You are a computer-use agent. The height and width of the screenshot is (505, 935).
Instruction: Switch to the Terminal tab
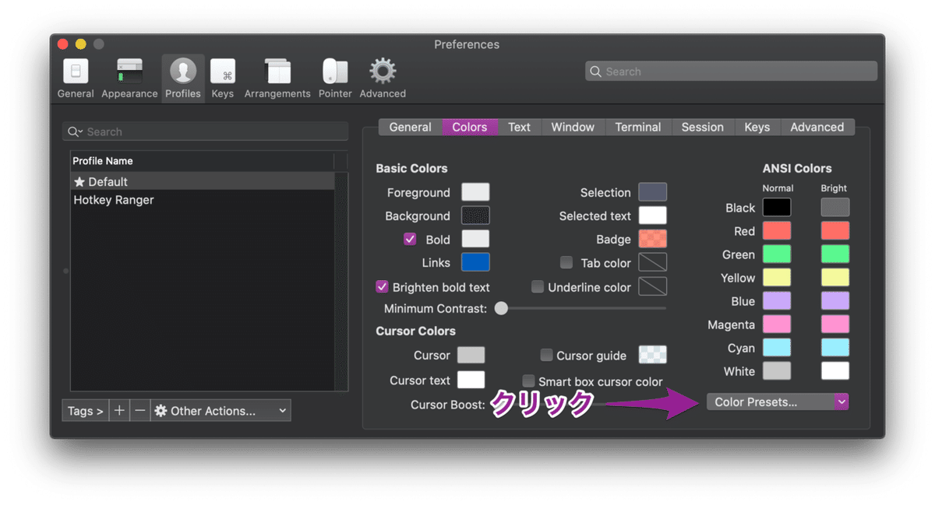(638, 127)
